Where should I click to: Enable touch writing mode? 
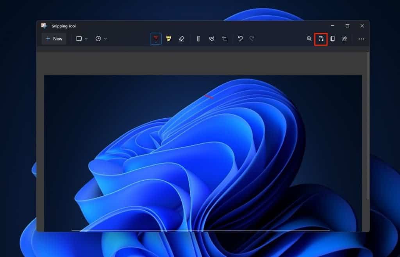point(211,39)
